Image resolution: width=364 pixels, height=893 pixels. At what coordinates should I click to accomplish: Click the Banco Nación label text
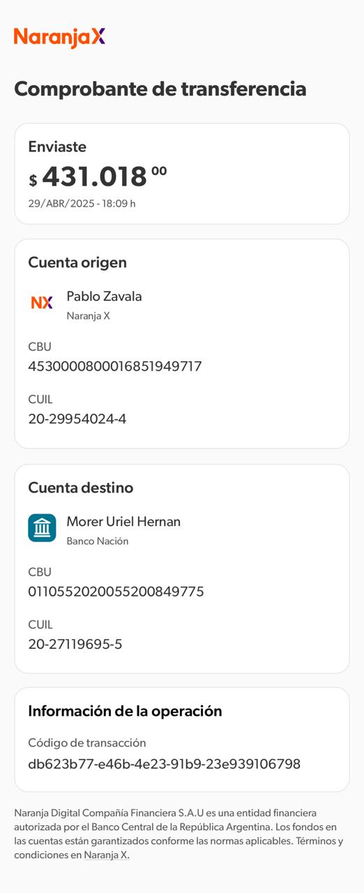pyautogui.click(x=98, y=541)
